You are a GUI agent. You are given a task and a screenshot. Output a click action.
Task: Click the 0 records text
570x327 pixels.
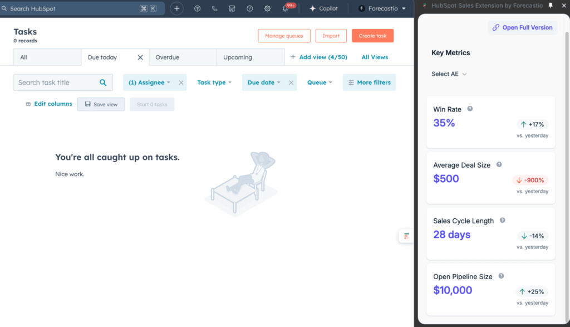26,41
